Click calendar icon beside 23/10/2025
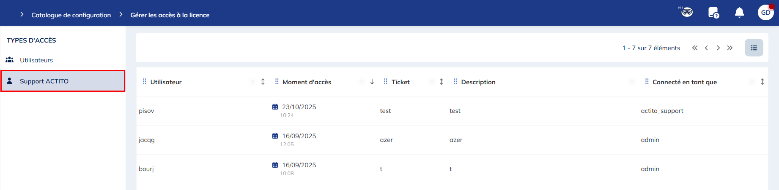The width and height of the screenshot is (779, 190). (275, 107)
